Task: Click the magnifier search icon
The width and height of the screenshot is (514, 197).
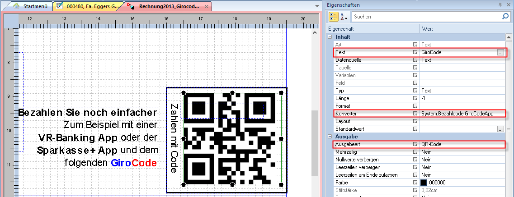Action: (x=506, y=17)
